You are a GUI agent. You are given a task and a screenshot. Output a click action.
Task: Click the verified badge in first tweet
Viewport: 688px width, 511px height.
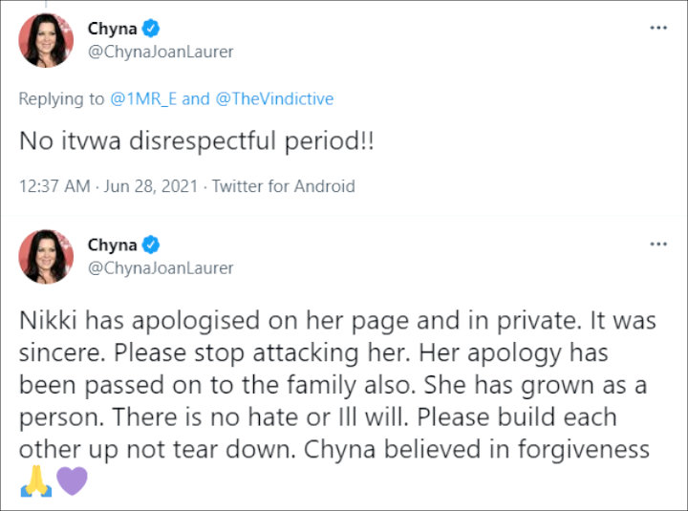pyautogui.click(x=151, y=29)
